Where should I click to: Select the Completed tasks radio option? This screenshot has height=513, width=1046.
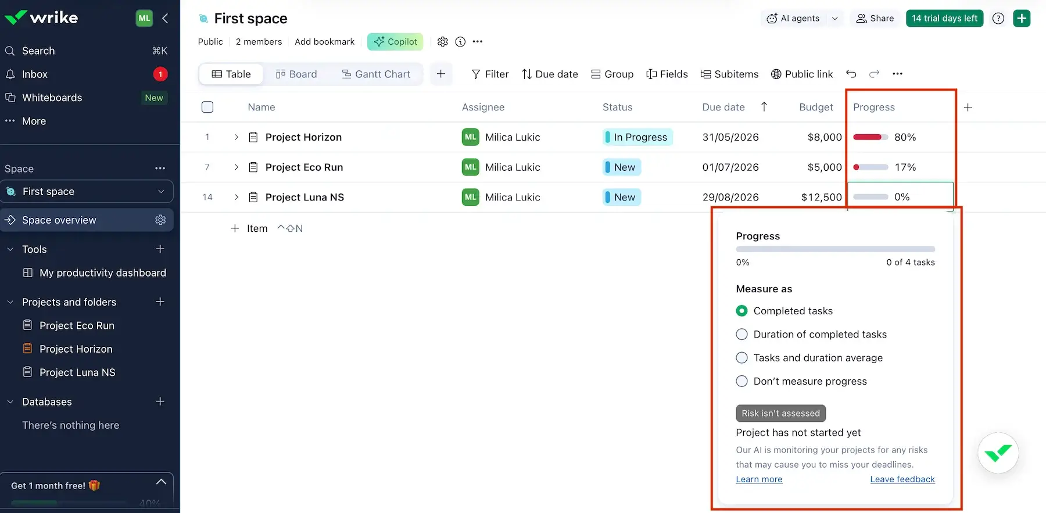741,311
